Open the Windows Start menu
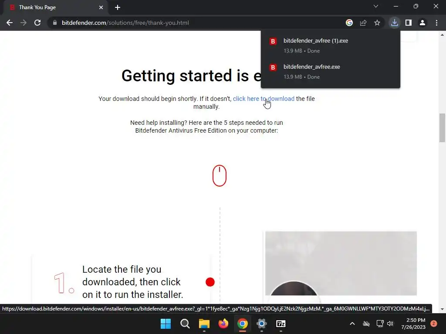This screenshot has width=446, height=334. [166, 324]
